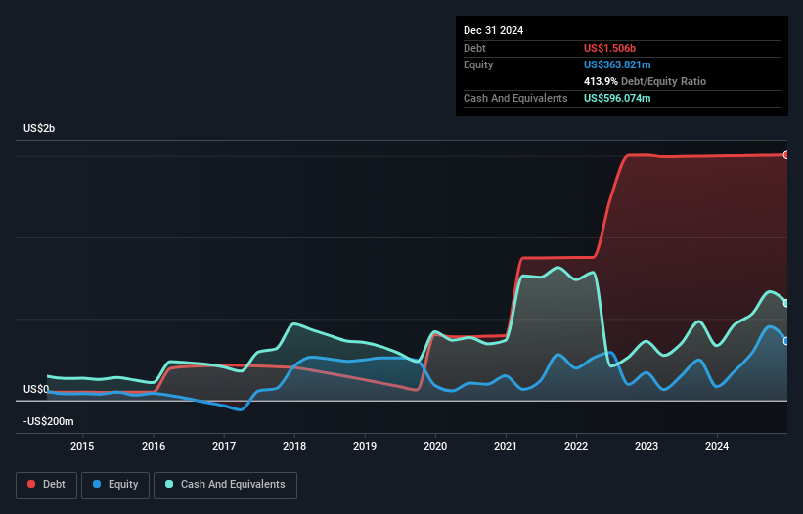Click the 2019 x-axis label
Image resolution: width=803 pixels, height=514 pixels.
365,446
